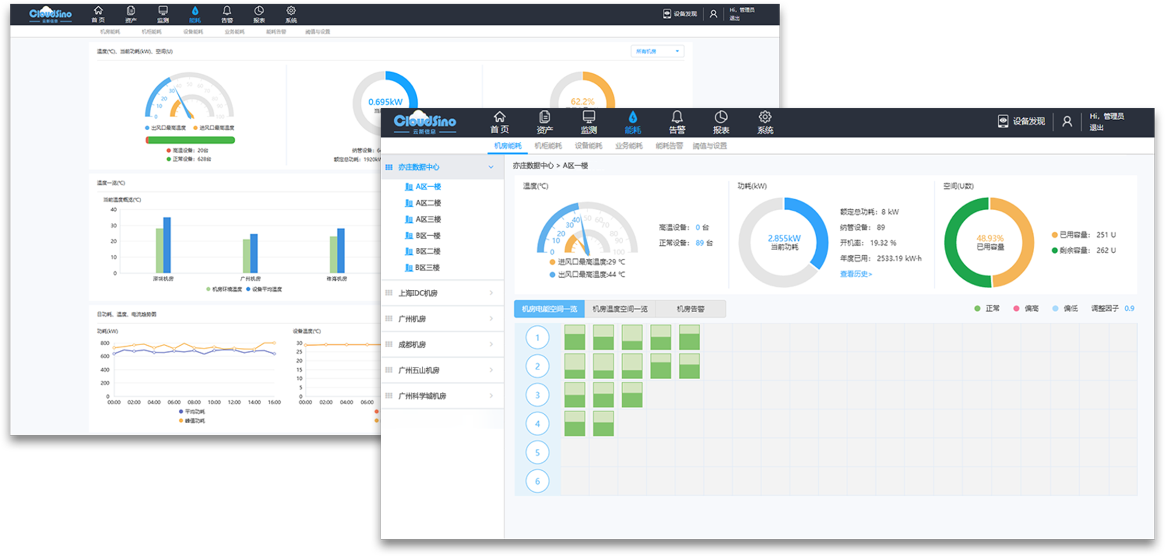Screen dimensions: 1166x556
Task: Click the 报表 report icon in front window
Action: coord(721,117)
